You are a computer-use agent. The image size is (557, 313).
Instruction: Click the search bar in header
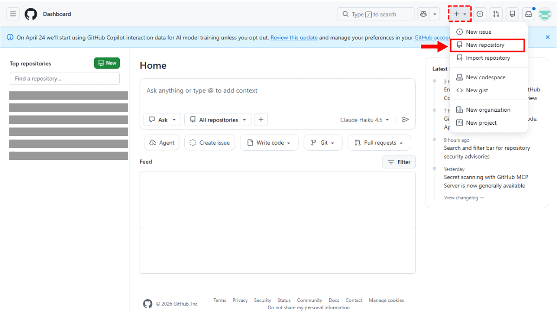[x=376, y=14]
